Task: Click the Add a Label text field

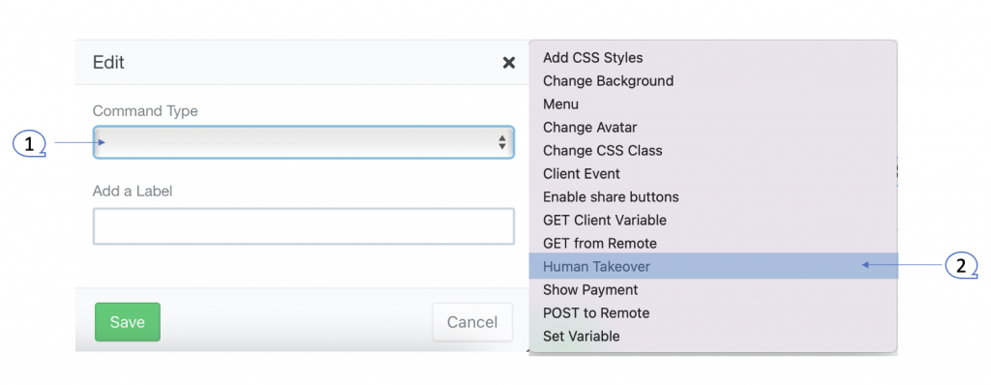Action: (x=303, y=226)
